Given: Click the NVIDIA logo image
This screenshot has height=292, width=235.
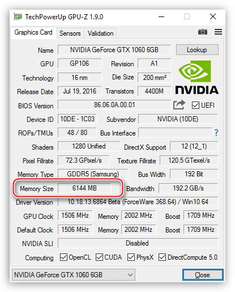Looking at the screenshot, I should click(x=197, y=77).
